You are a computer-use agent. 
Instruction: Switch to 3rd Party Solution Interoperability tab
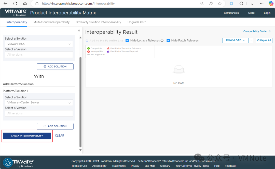click(x=99, y=22)
